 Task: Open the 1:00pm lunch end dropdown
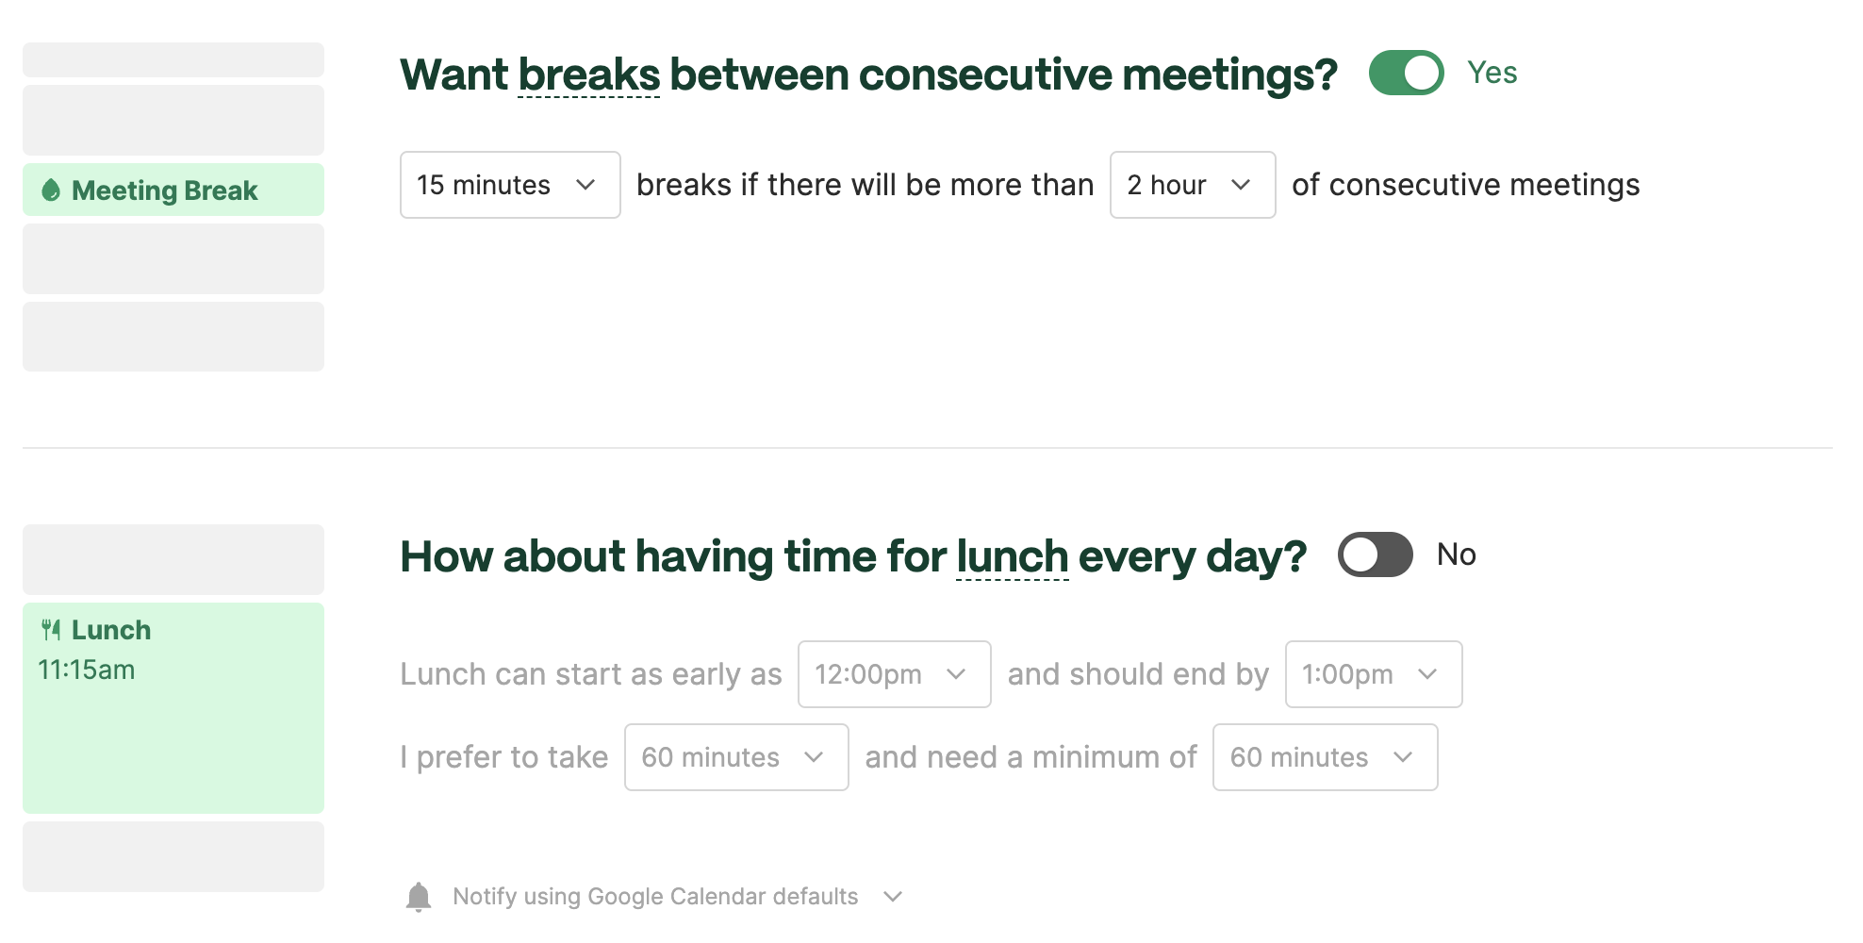tap(1374, 674)
